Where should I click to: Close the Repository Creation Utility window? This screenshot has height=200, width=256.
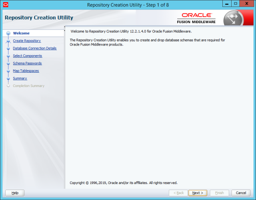pyautogui.click(x=247, y=4)
